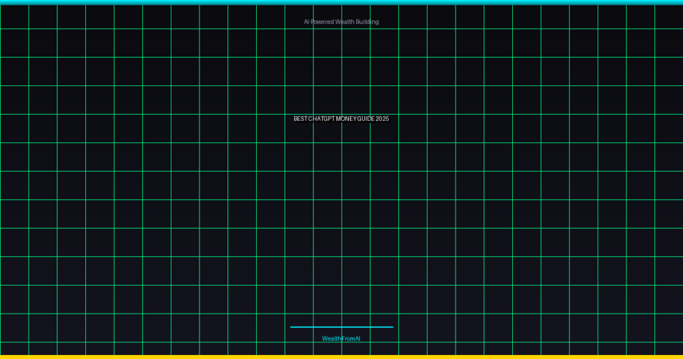This screenshot has width=683, height=359.
Task: Click "AI-Powered" in the top subtitle
Action: tap(319, 22)
